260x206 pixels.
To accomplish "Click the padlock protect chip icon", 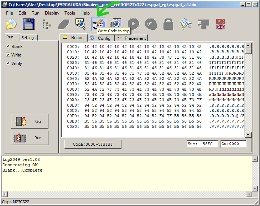I will [x=168, y=24].
